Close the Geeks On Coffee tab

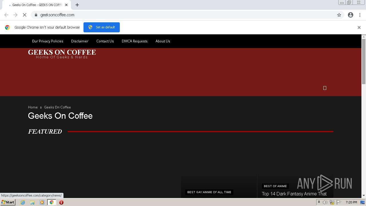(66, 5)
